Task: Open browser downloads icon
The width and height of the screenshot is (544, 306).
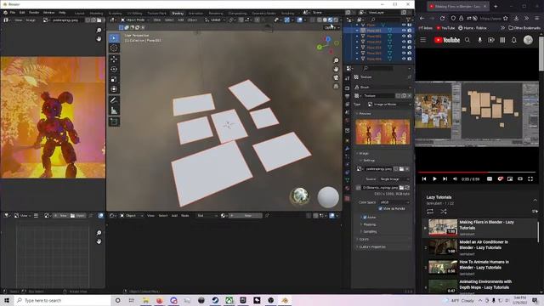Action: (516, 18)
